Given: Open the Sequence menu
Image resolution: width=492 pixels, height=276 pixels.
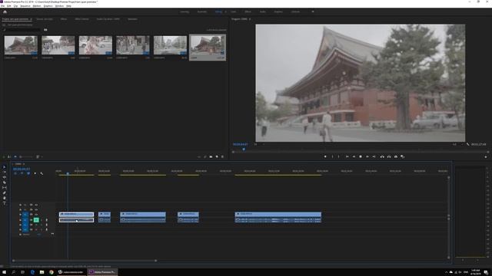Looking at the screenshot, I should coord(25,6).
